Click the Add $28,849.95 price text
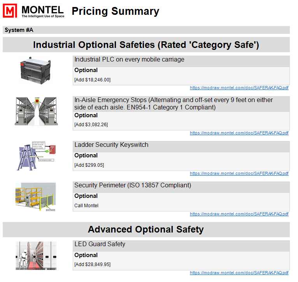This screenshot has height=282, width=298. [93, 264]
